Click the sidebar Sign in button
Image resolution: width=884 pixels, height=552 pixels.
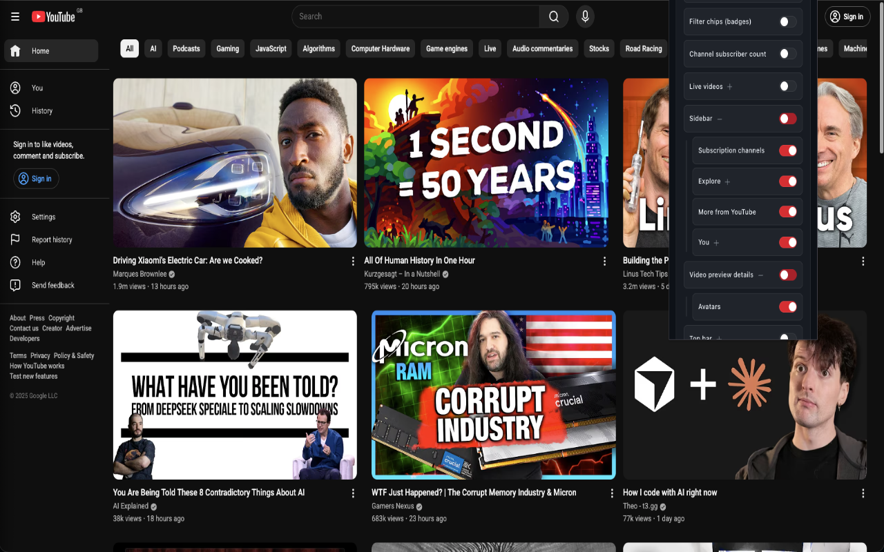[36, 179]
